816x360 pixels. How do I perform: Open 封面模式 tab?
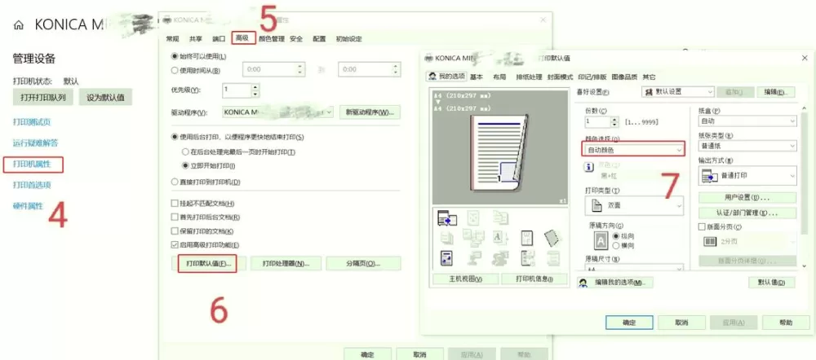[560, 77]
